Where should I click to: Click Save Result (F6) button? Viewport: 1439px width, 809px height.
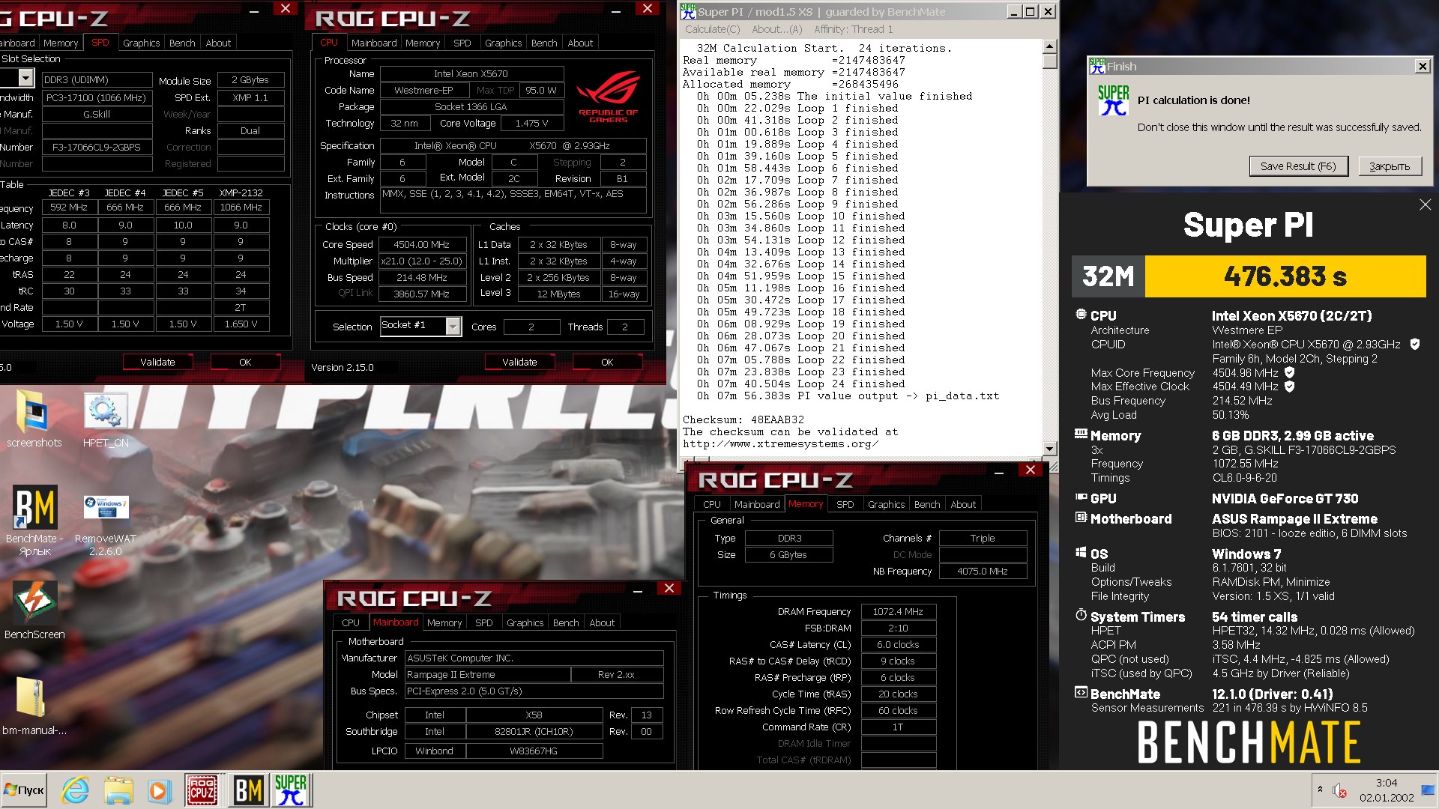coord(1298,166)
